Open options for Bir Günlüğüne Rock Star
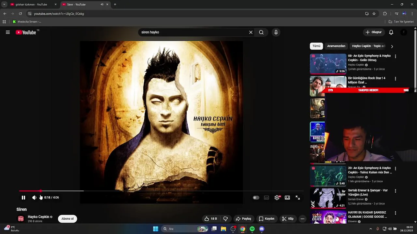Screen dimensions: 417x234 click(395, 79)
